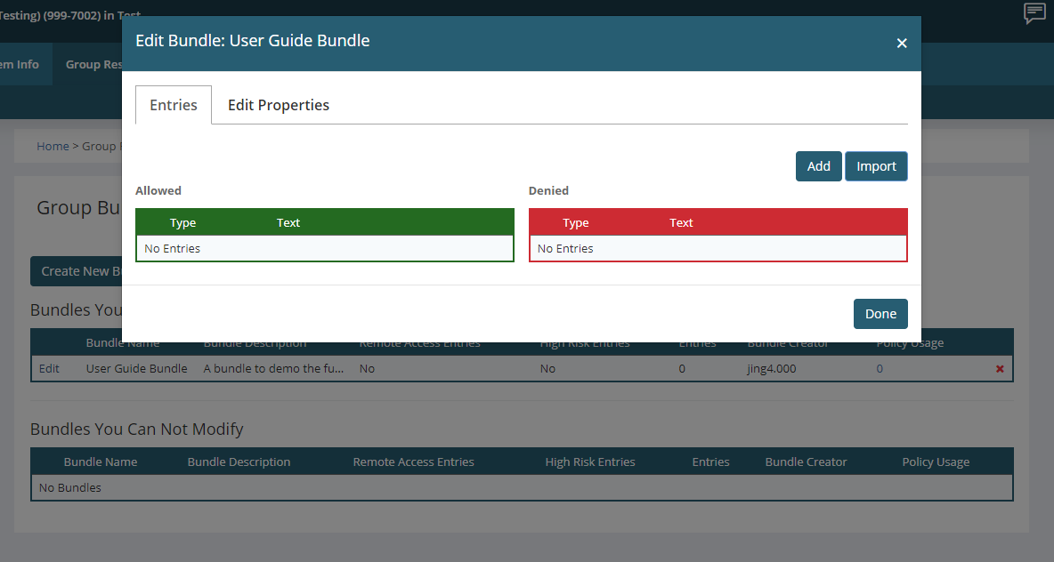Screen dimensions: 1054x562
Task: Select No Entries row under Denied
Action: 718,249
